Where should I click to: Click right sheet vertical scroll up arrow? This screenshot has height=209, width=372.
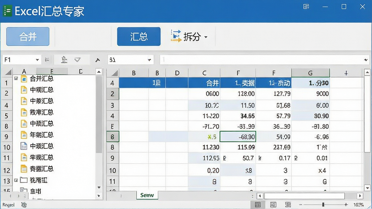pos(367,72)
